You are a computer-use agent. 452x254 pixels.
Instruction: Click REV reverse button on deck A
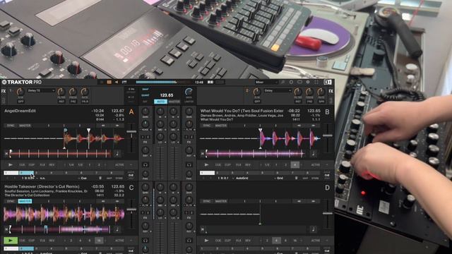(x=52, y=165)
